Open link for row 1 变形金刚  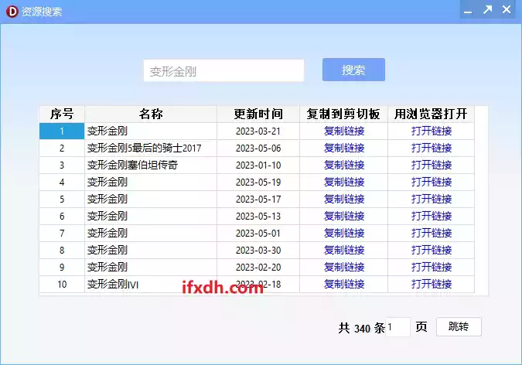[432, 131]
